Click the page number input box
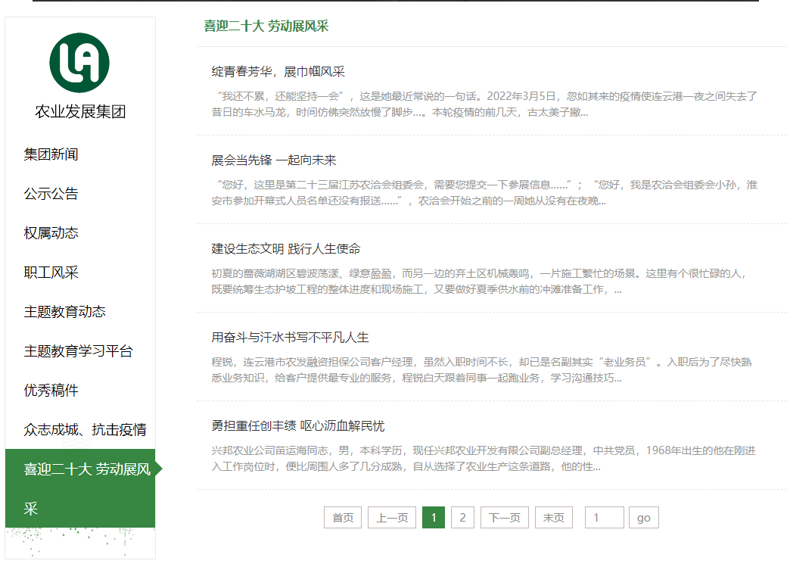The height and width of the screenshot is (567, 790). click(604, 518)
